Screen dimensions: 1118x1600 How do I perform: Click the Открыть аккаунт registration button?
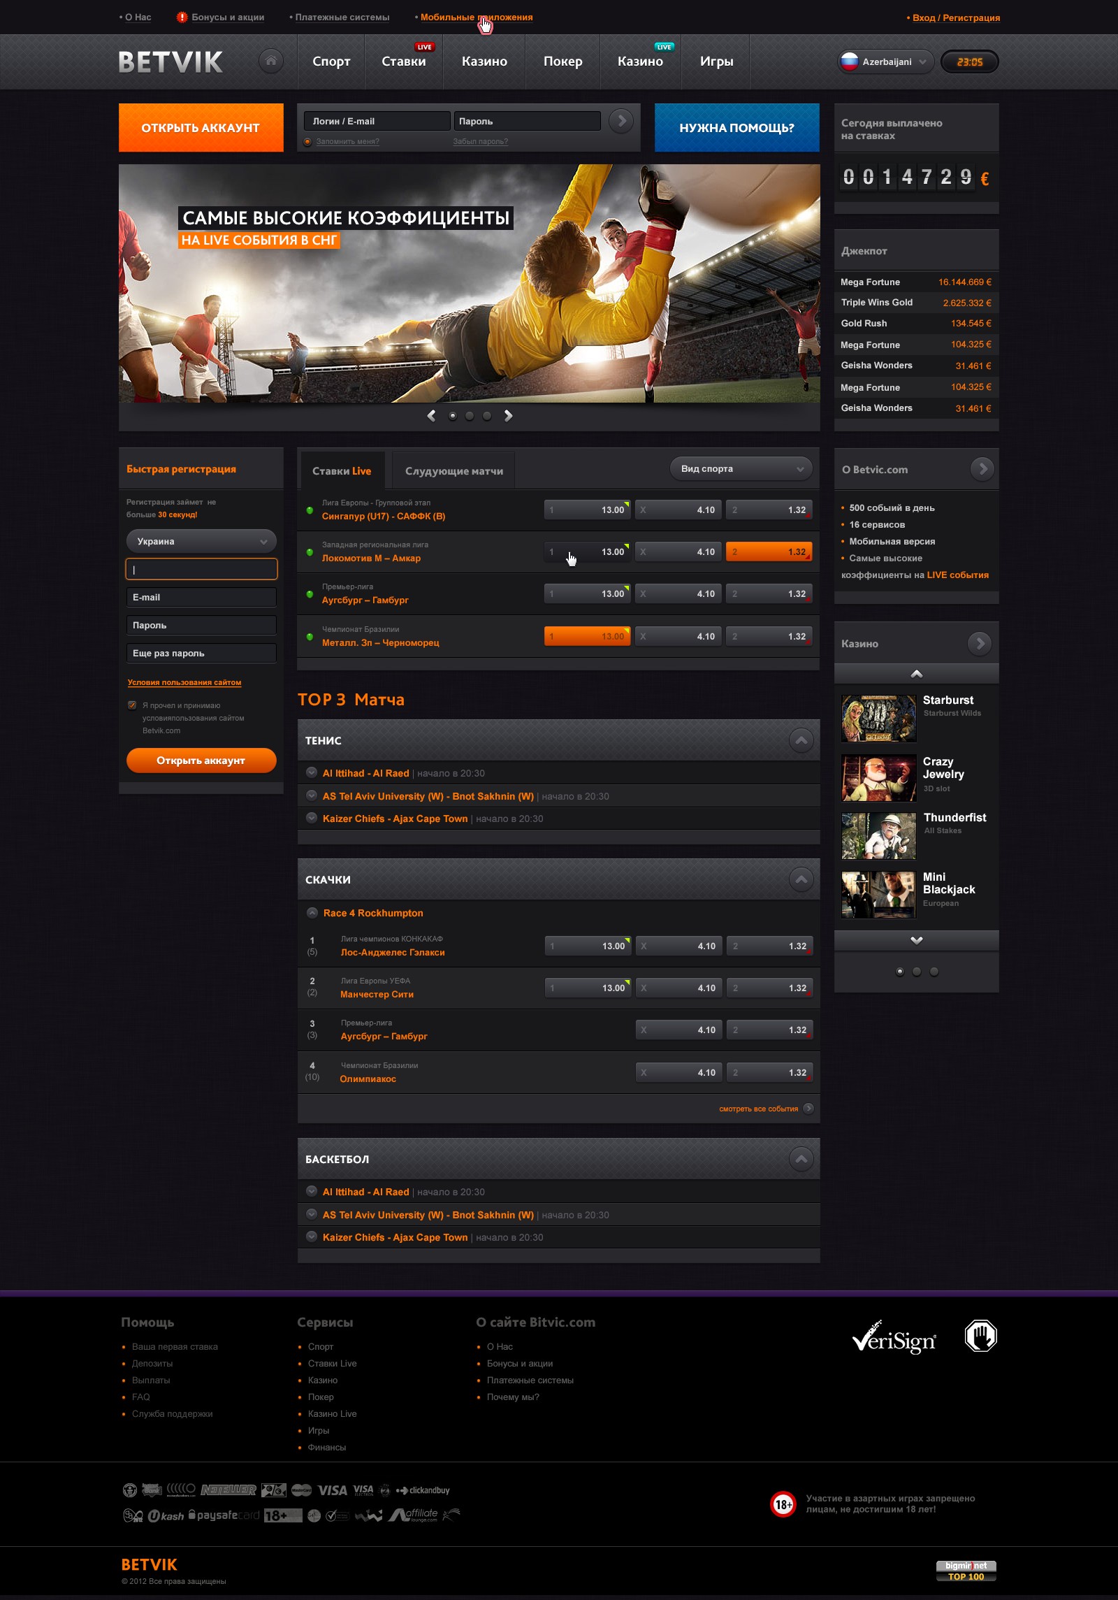coord(201,760)
